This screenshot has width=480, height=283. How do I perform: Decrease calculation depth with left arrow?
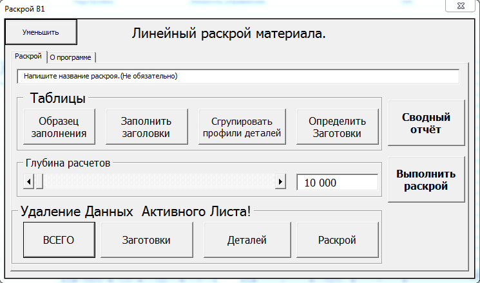click(x=28, y=182)
